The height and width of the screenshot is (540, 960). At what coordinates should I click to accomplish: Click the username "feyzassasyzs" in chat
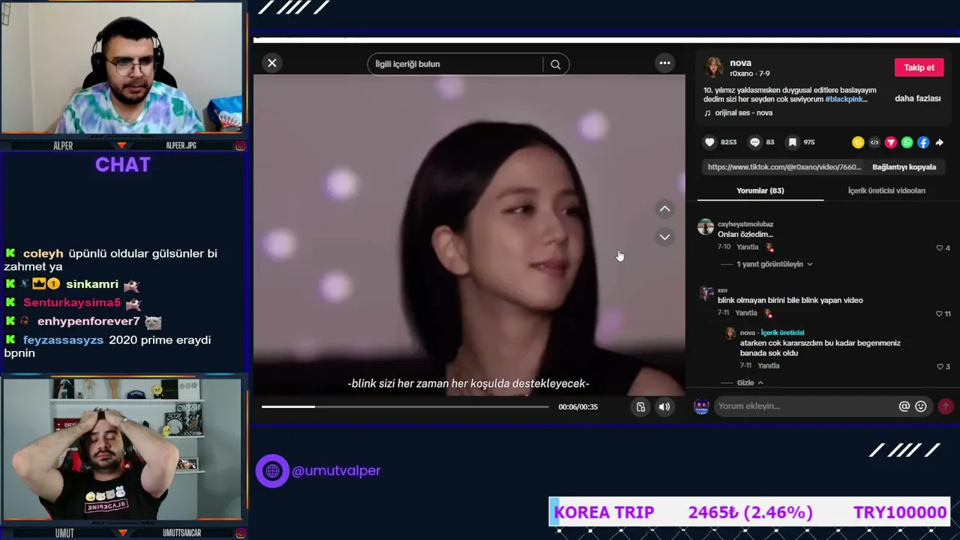point(63,340)
